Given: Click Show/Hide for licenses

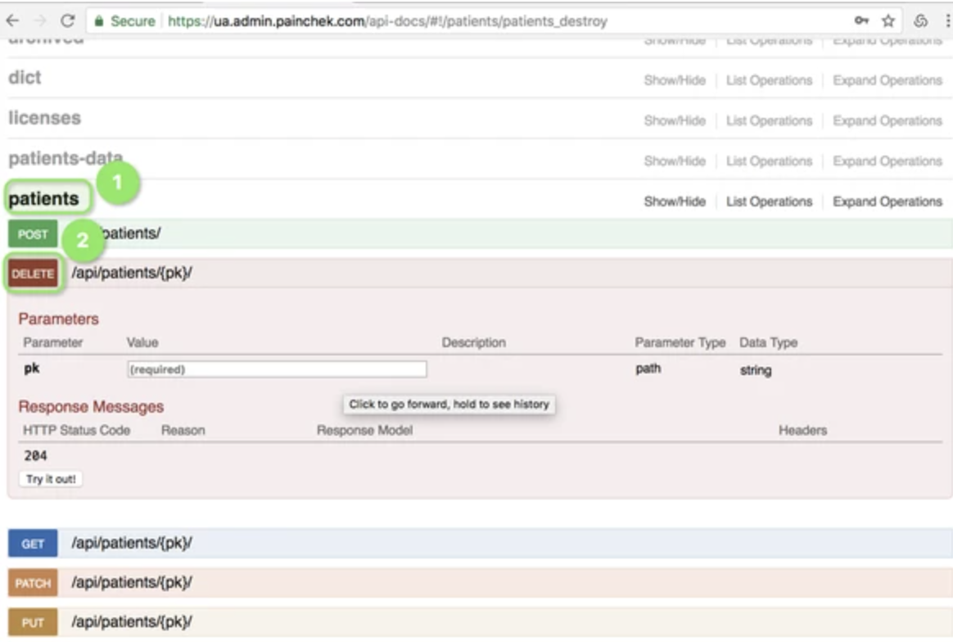Looking at the screenshot, I should [x=675, y=120].
